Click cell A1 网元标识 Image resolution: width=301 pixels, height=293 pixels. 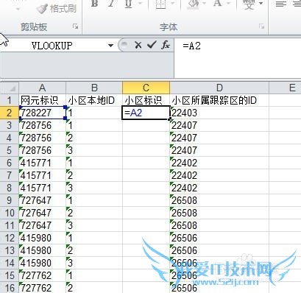click(42, 100)
